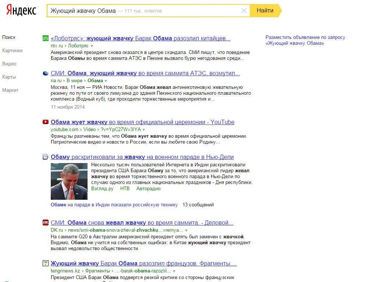This screenshot has height=282, width=366.
Task: Switch to the Картинки search tab
Action: tap(12, 51)
